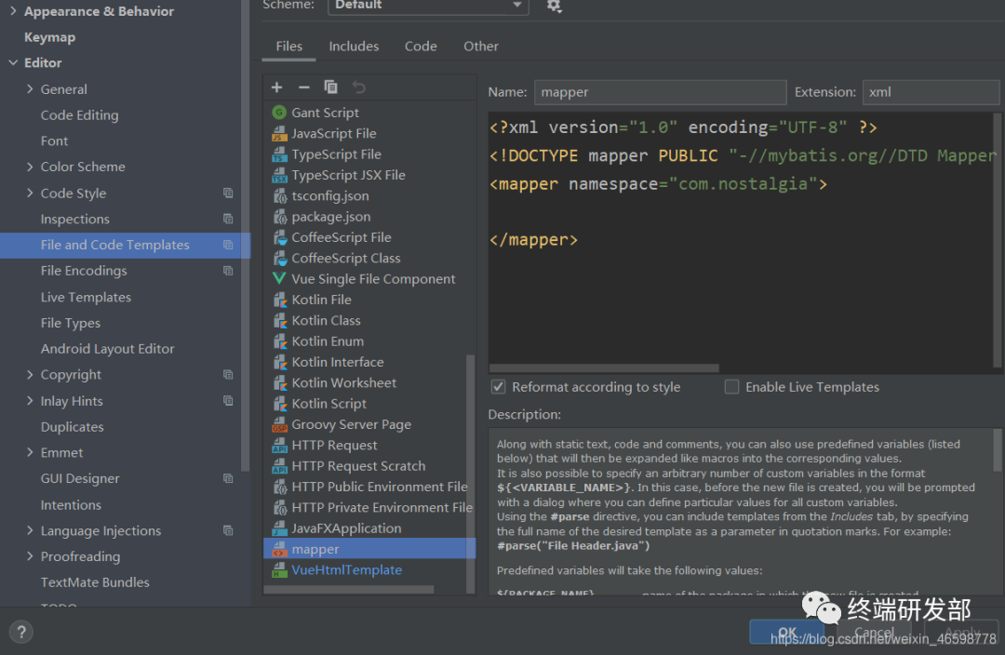The width and height of the screenshot is (1005, 655).
Task: Select HTTP Private Environment File template
Action: (382, 508)
